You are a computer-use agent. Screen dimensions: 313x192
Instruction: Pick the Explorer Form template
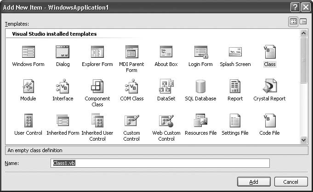click(x=97, y=52)
